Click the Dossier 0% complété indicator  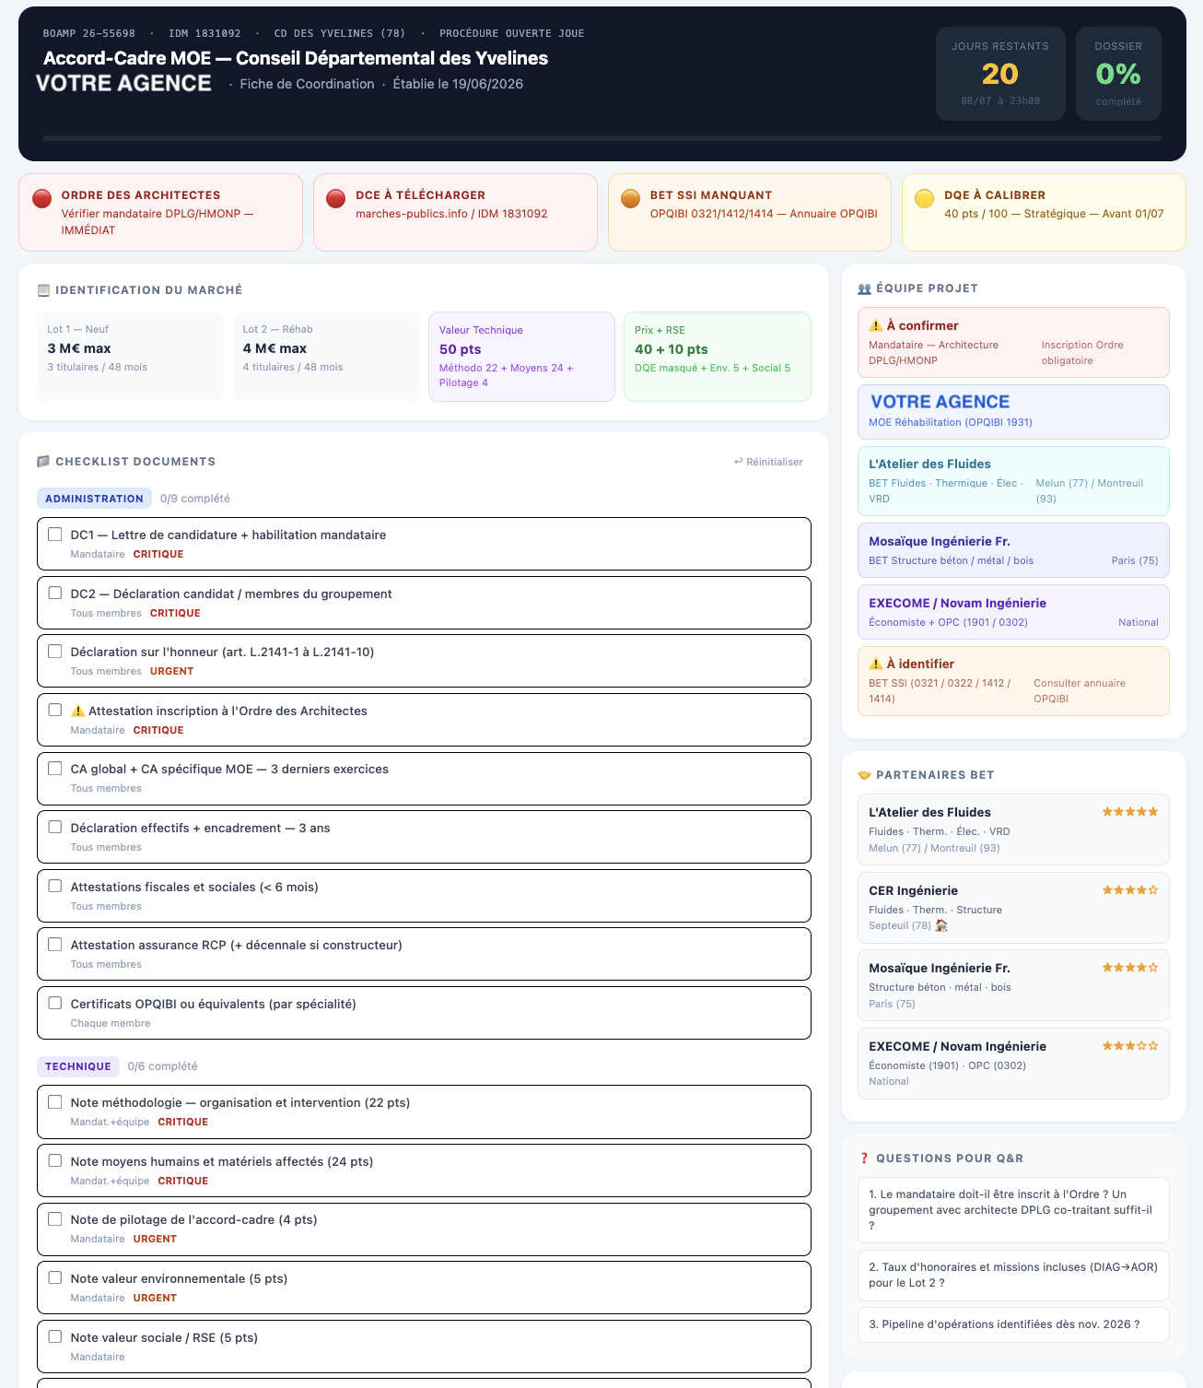click(x=1118, y=74)
